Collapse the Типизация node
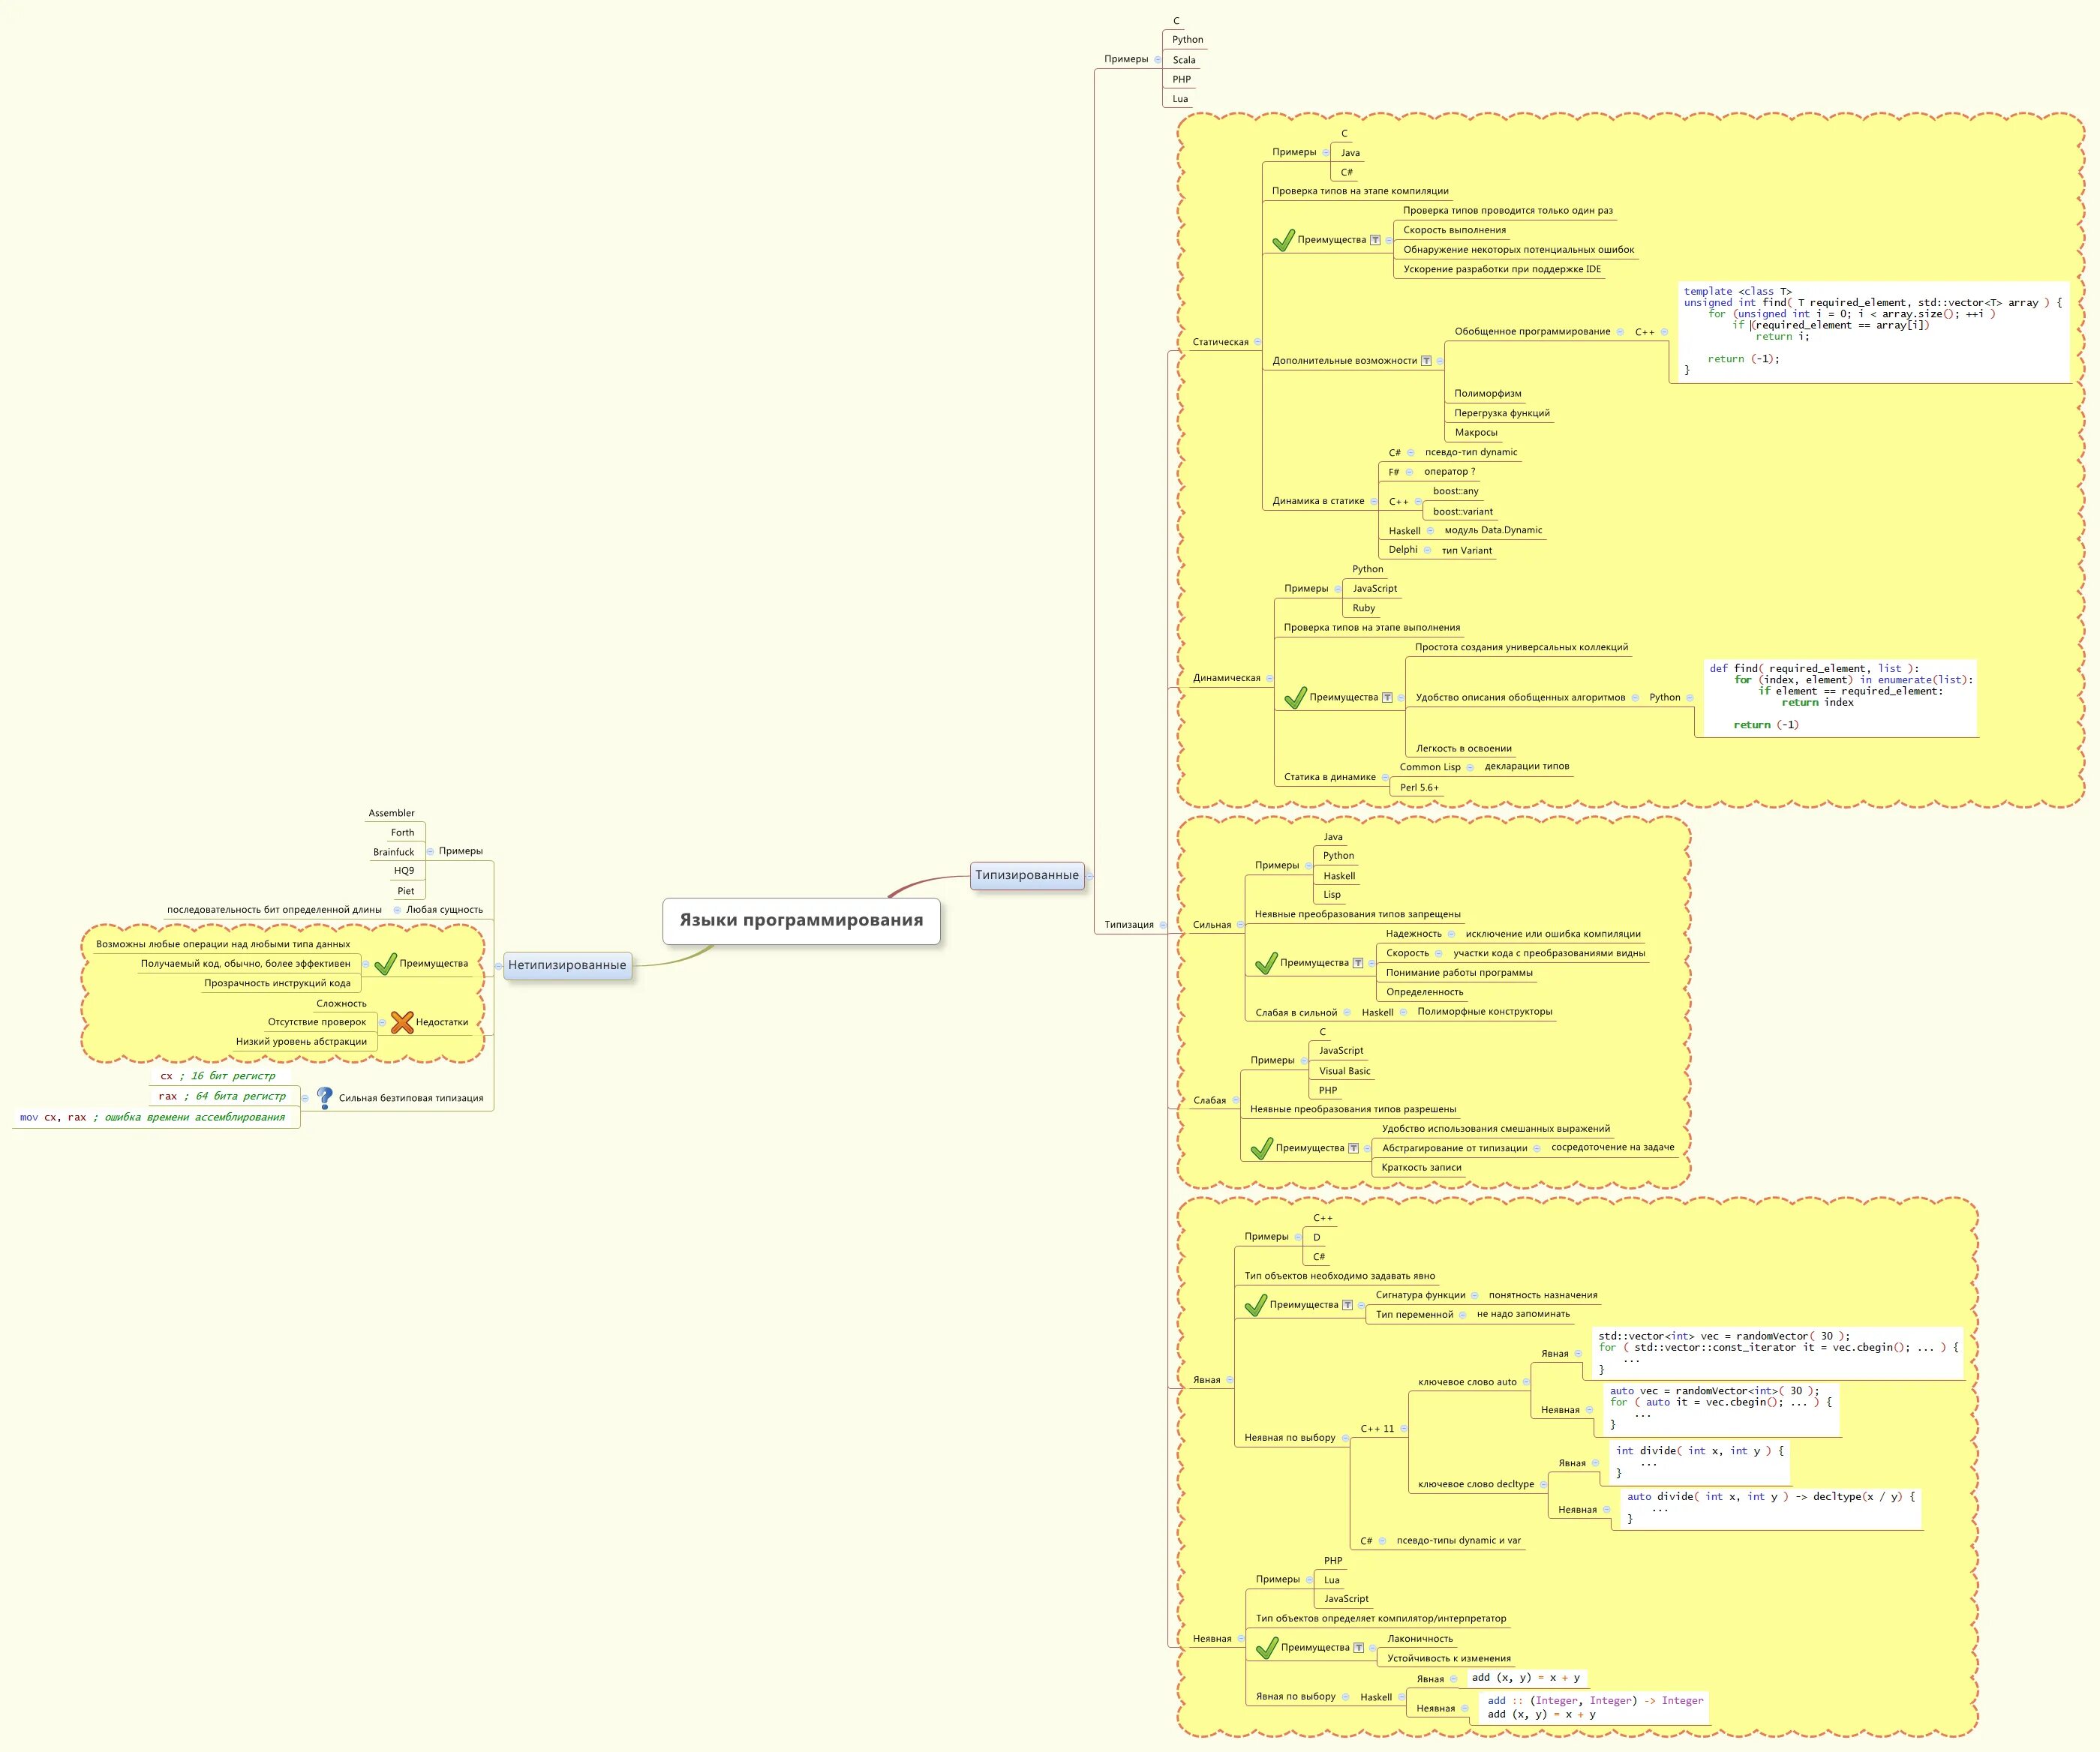The width and height of the screenshot is (2100, 1752). (x=1163, y=925)
